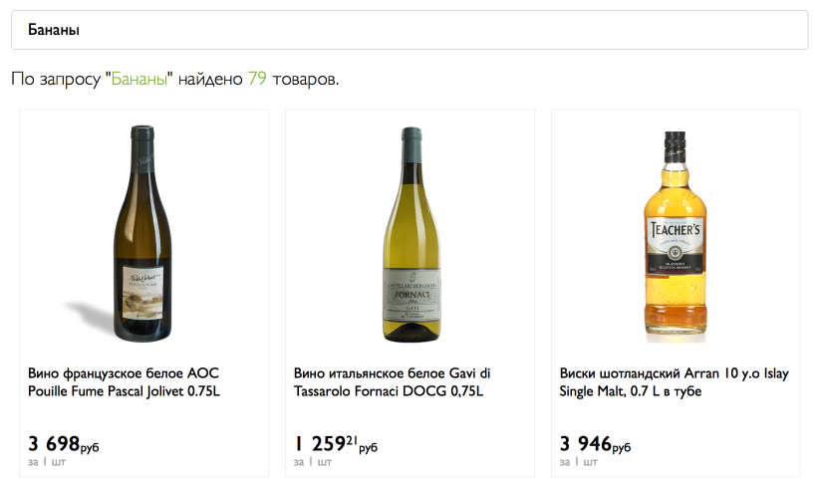Click the green Бананы query text

[x=140, y=79]
